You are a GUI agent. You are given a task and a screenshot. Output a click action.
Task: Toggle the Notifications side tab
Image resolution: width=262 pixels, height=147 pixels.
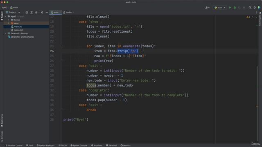coord(260,19)
